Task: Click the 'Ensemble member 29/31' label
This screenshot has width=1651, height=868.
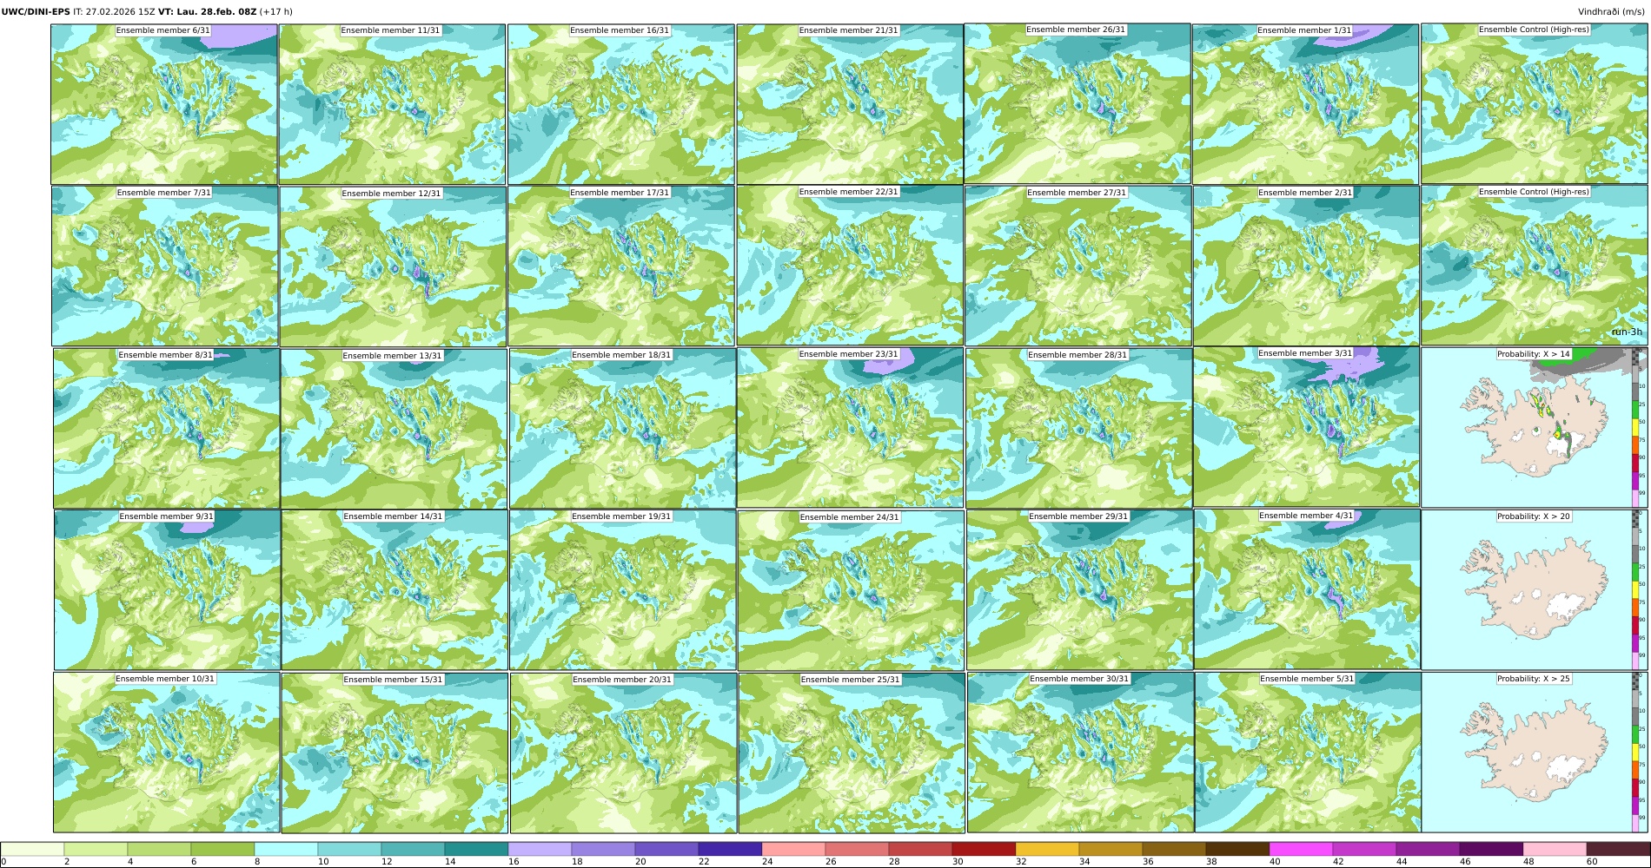Action: coord(1078,516)
